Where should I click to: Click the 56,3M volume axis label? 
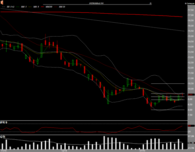(x=190, y=143)
